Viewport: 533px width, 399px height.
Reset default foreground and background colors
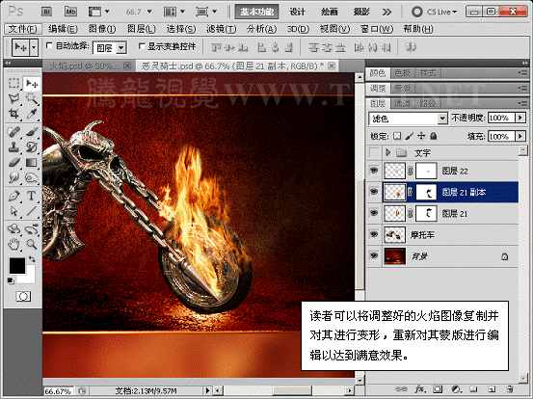(x=11, y=280)
